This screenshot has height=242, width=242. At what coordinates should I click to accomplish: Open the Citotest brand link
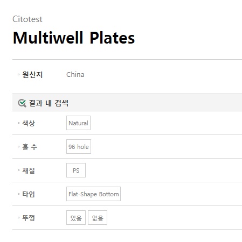pyautogui.click(x=27, y=19)
